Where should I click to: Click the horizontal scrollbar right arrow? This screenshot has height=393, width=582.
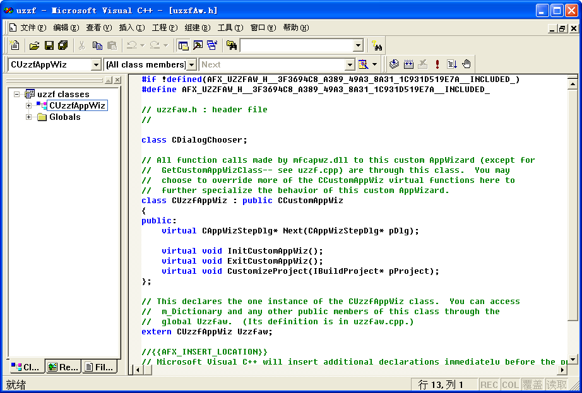(562, 369)
